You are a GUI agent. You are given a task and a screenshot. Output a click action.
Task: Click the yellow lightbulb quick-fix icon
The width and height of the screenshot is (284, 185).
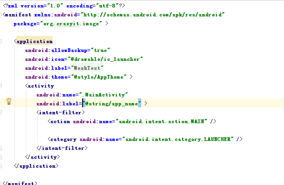point(9,101)
